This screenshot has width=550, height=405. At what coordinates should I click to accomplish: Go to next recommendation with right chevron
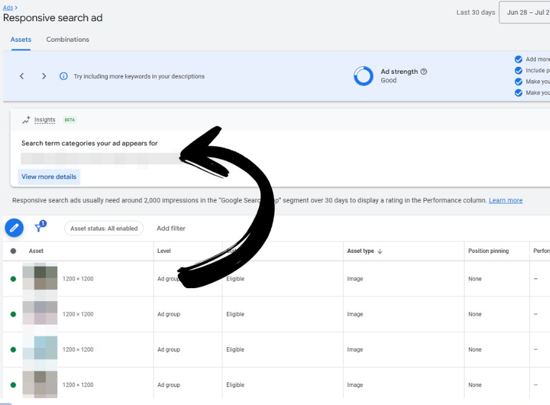(x=44, y=76)
